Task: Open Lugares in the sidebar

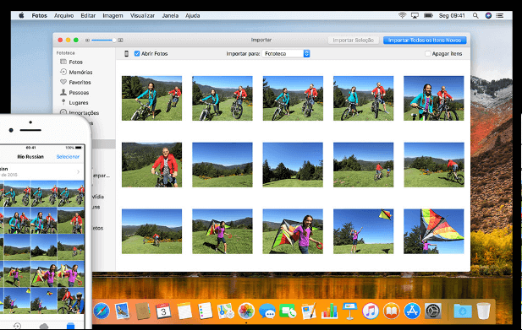Action: [74, 103]
